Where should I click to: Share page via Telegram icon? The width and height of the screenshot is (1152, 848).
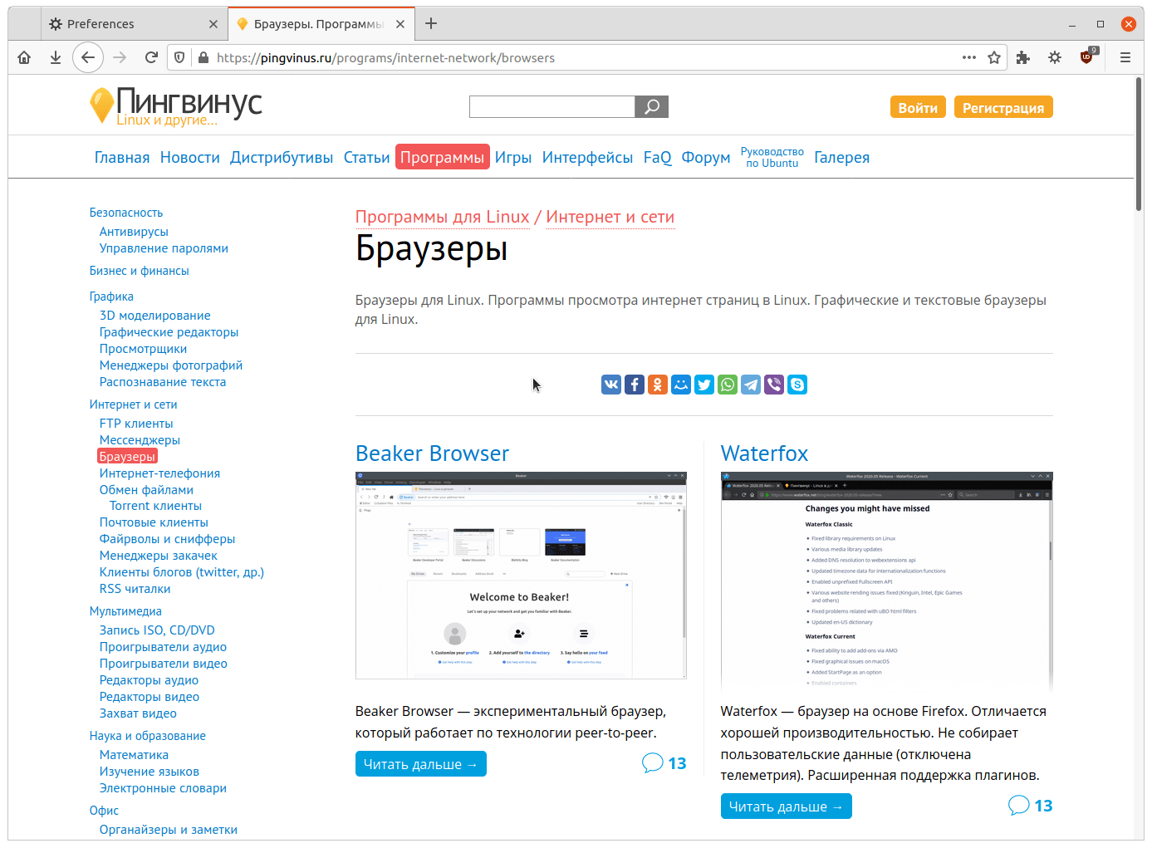(751, 385)
